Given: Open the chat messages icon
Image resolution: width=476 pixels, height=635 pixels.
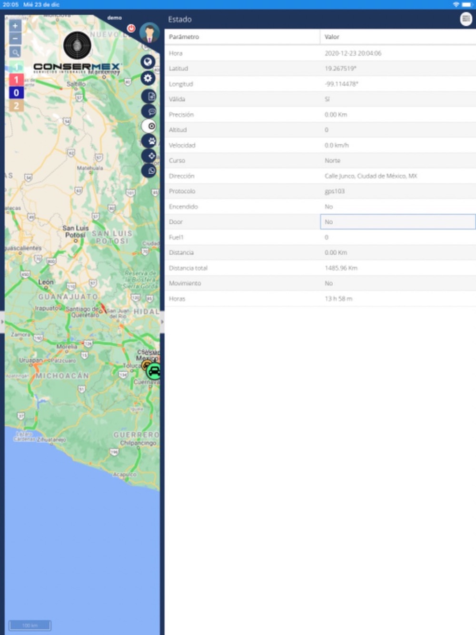Looking at the screenshot, I should coord(150,111).
